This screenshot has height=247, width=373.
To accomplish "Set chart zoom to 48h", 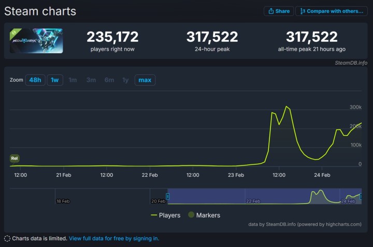I will click(35, 80).
